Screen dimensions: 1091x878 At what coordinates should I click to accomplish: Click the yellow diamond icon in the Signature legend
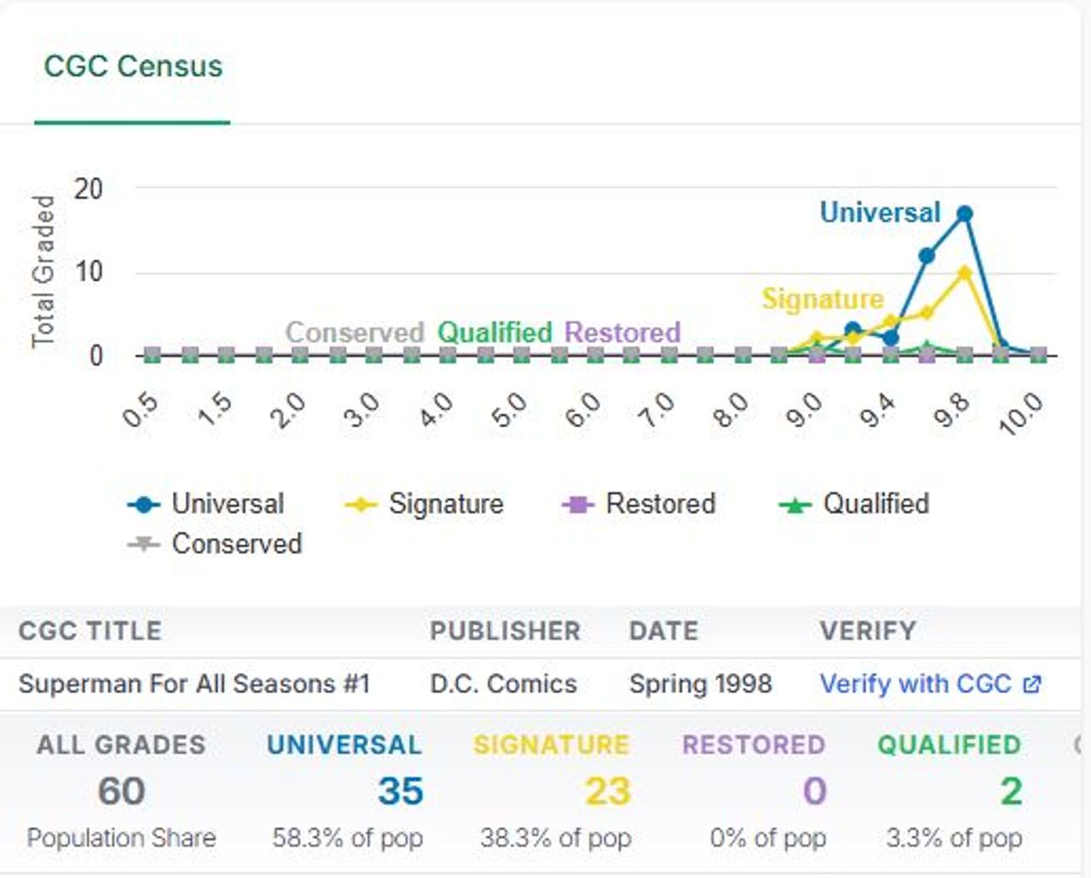coord(361,505)
